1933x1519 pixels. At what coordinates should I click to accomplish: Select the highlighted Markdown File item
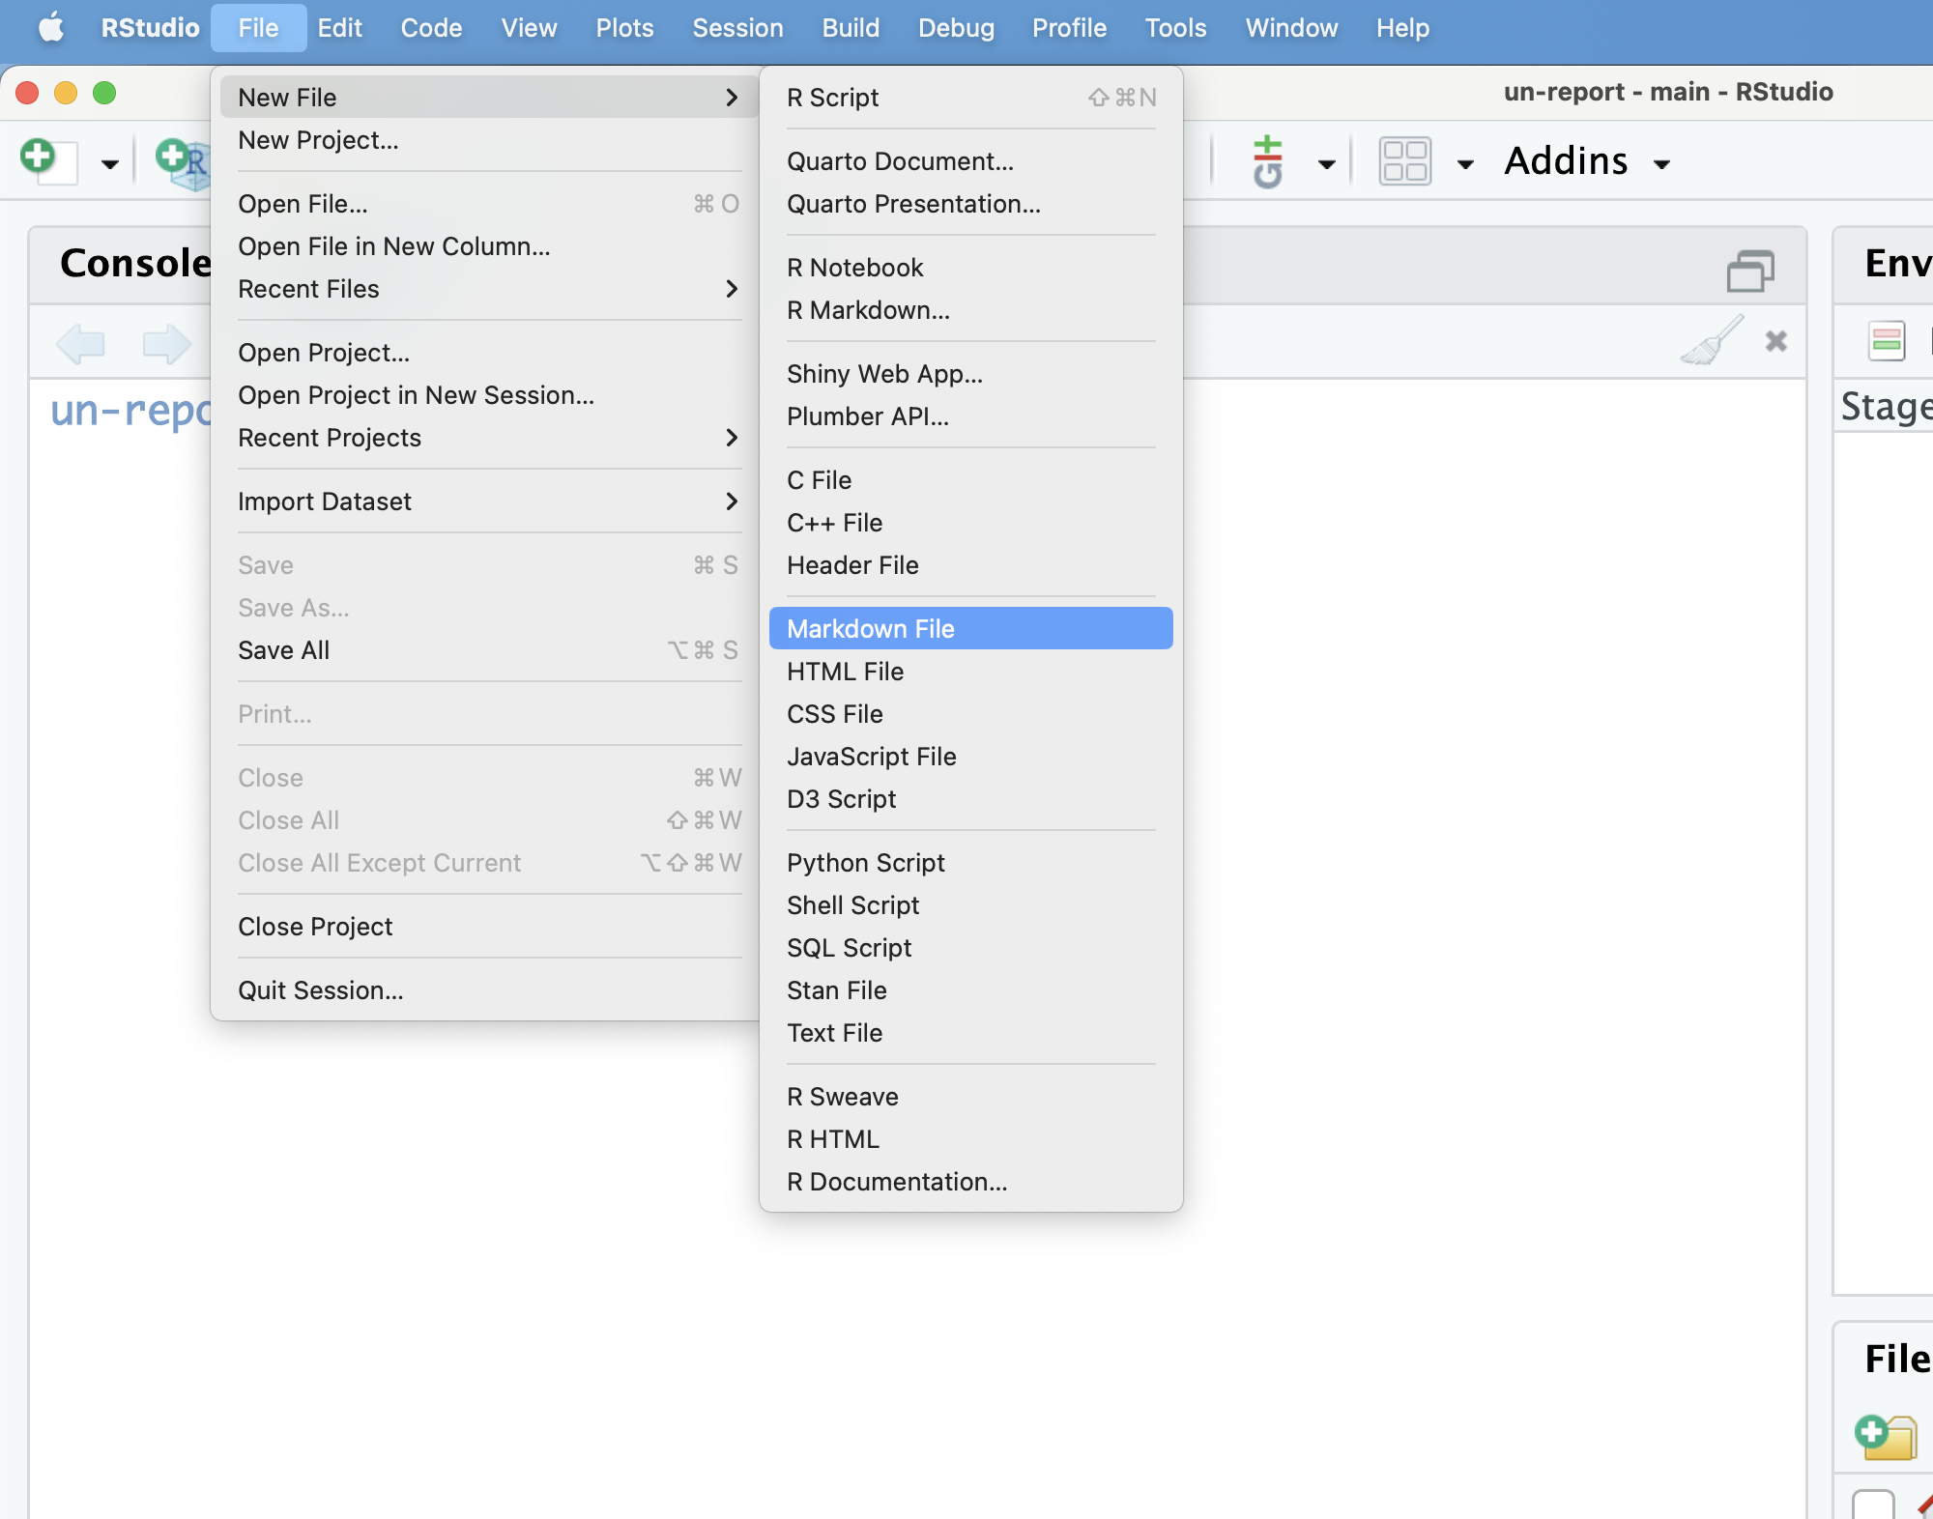click(971, 629)
